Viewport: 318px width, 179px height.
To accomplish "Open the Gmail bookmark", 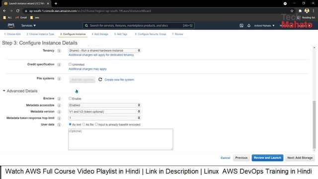I will pyautogui.click(x=21, y=18).
